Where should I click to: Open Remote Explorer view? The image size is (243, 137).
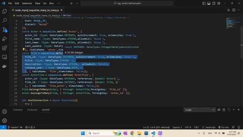click(x=5, y=57)
